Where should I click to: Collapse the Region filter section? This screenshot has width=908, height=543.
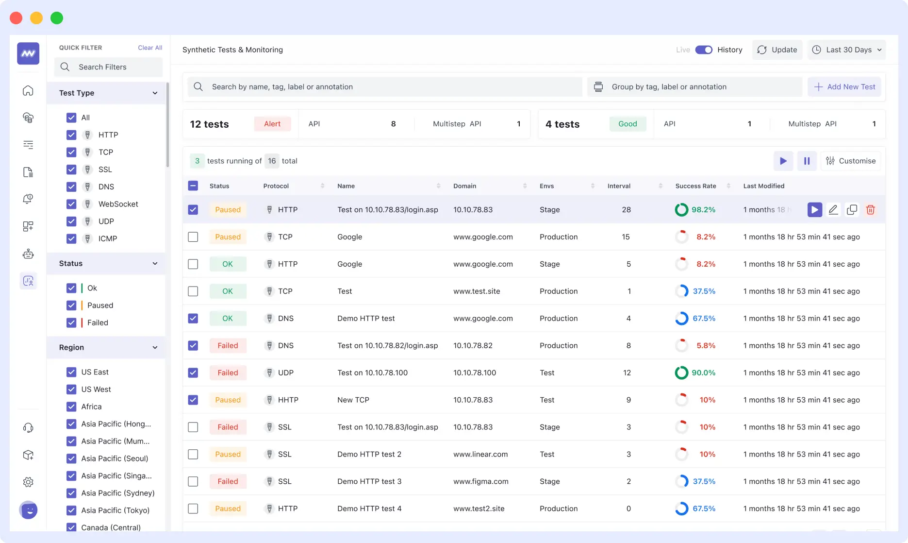click(155, 347)
